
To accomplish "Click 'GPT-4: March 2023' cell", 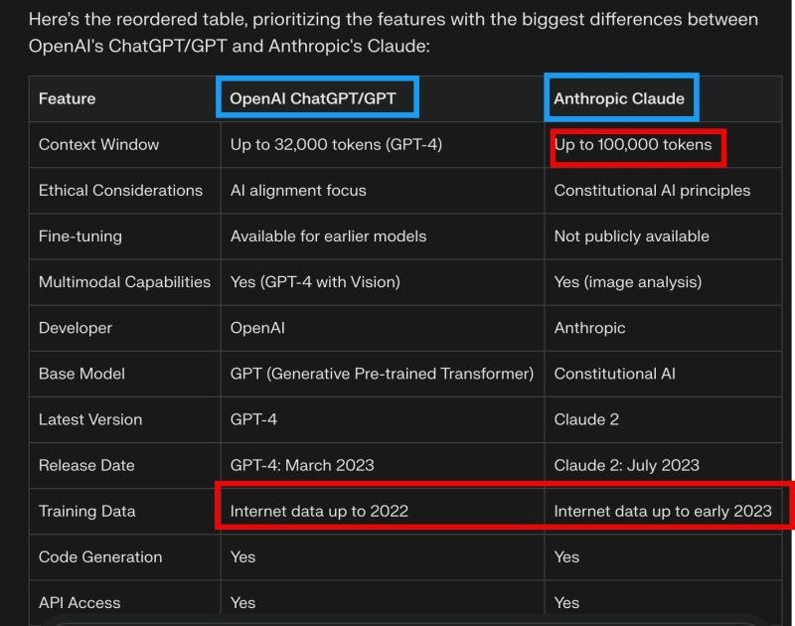I will (x=302, y=465).
